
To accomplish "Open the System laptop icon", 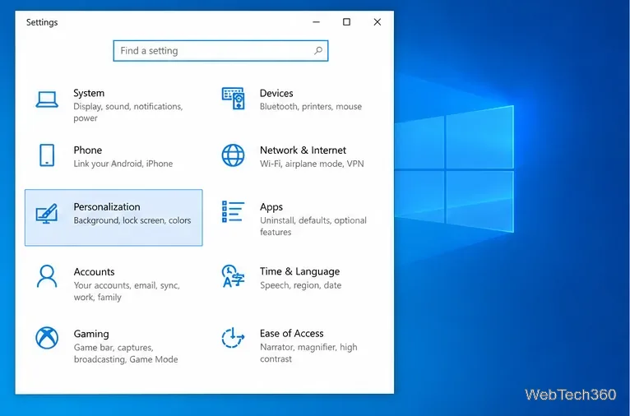I will coord(47,99).
